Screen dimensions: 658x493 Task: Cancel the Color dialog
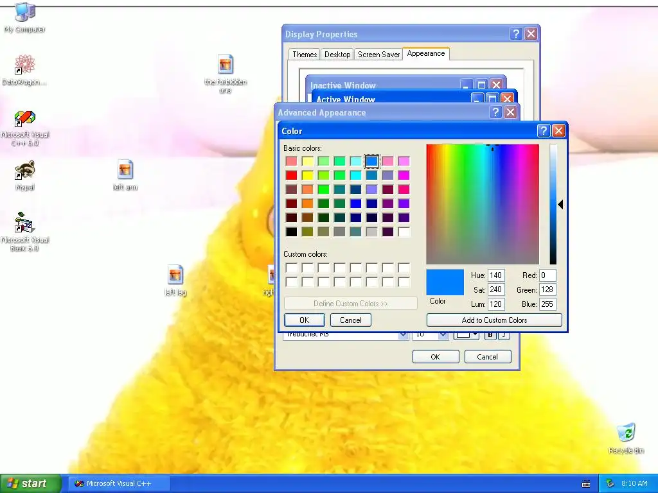[350, 320]
